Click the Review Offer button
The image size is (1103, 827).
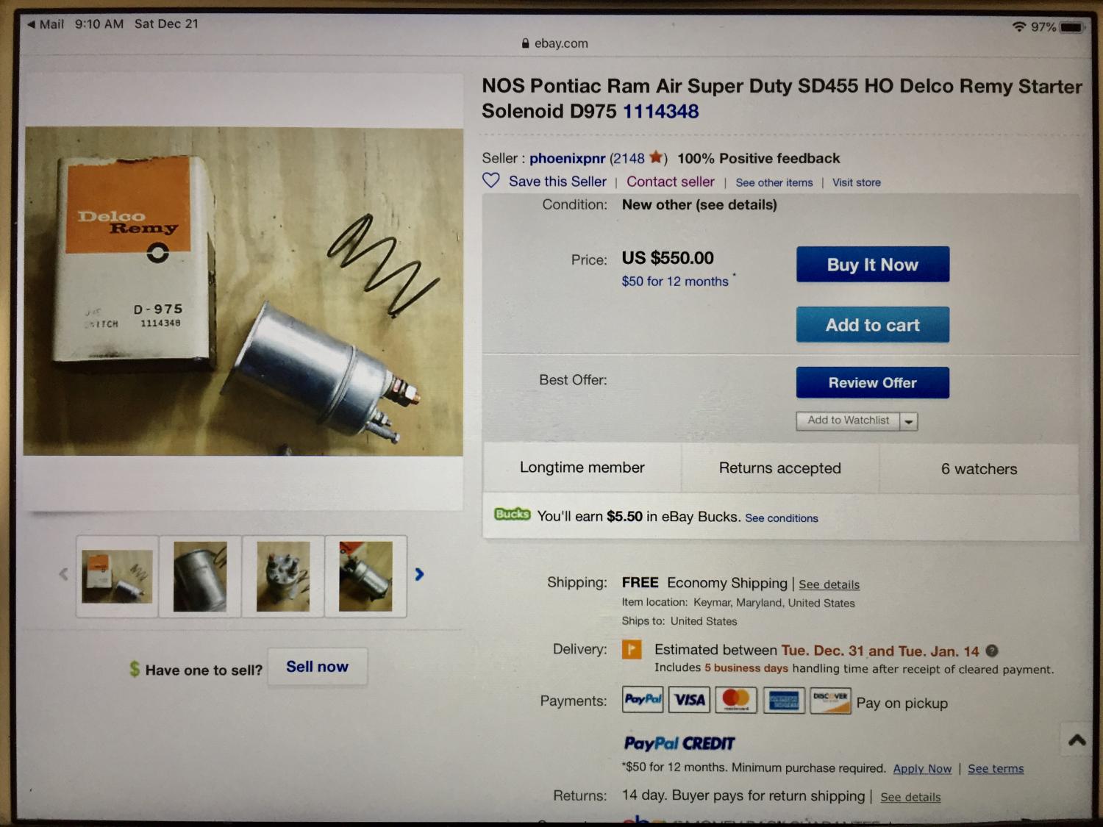click(x=872, y=383)
